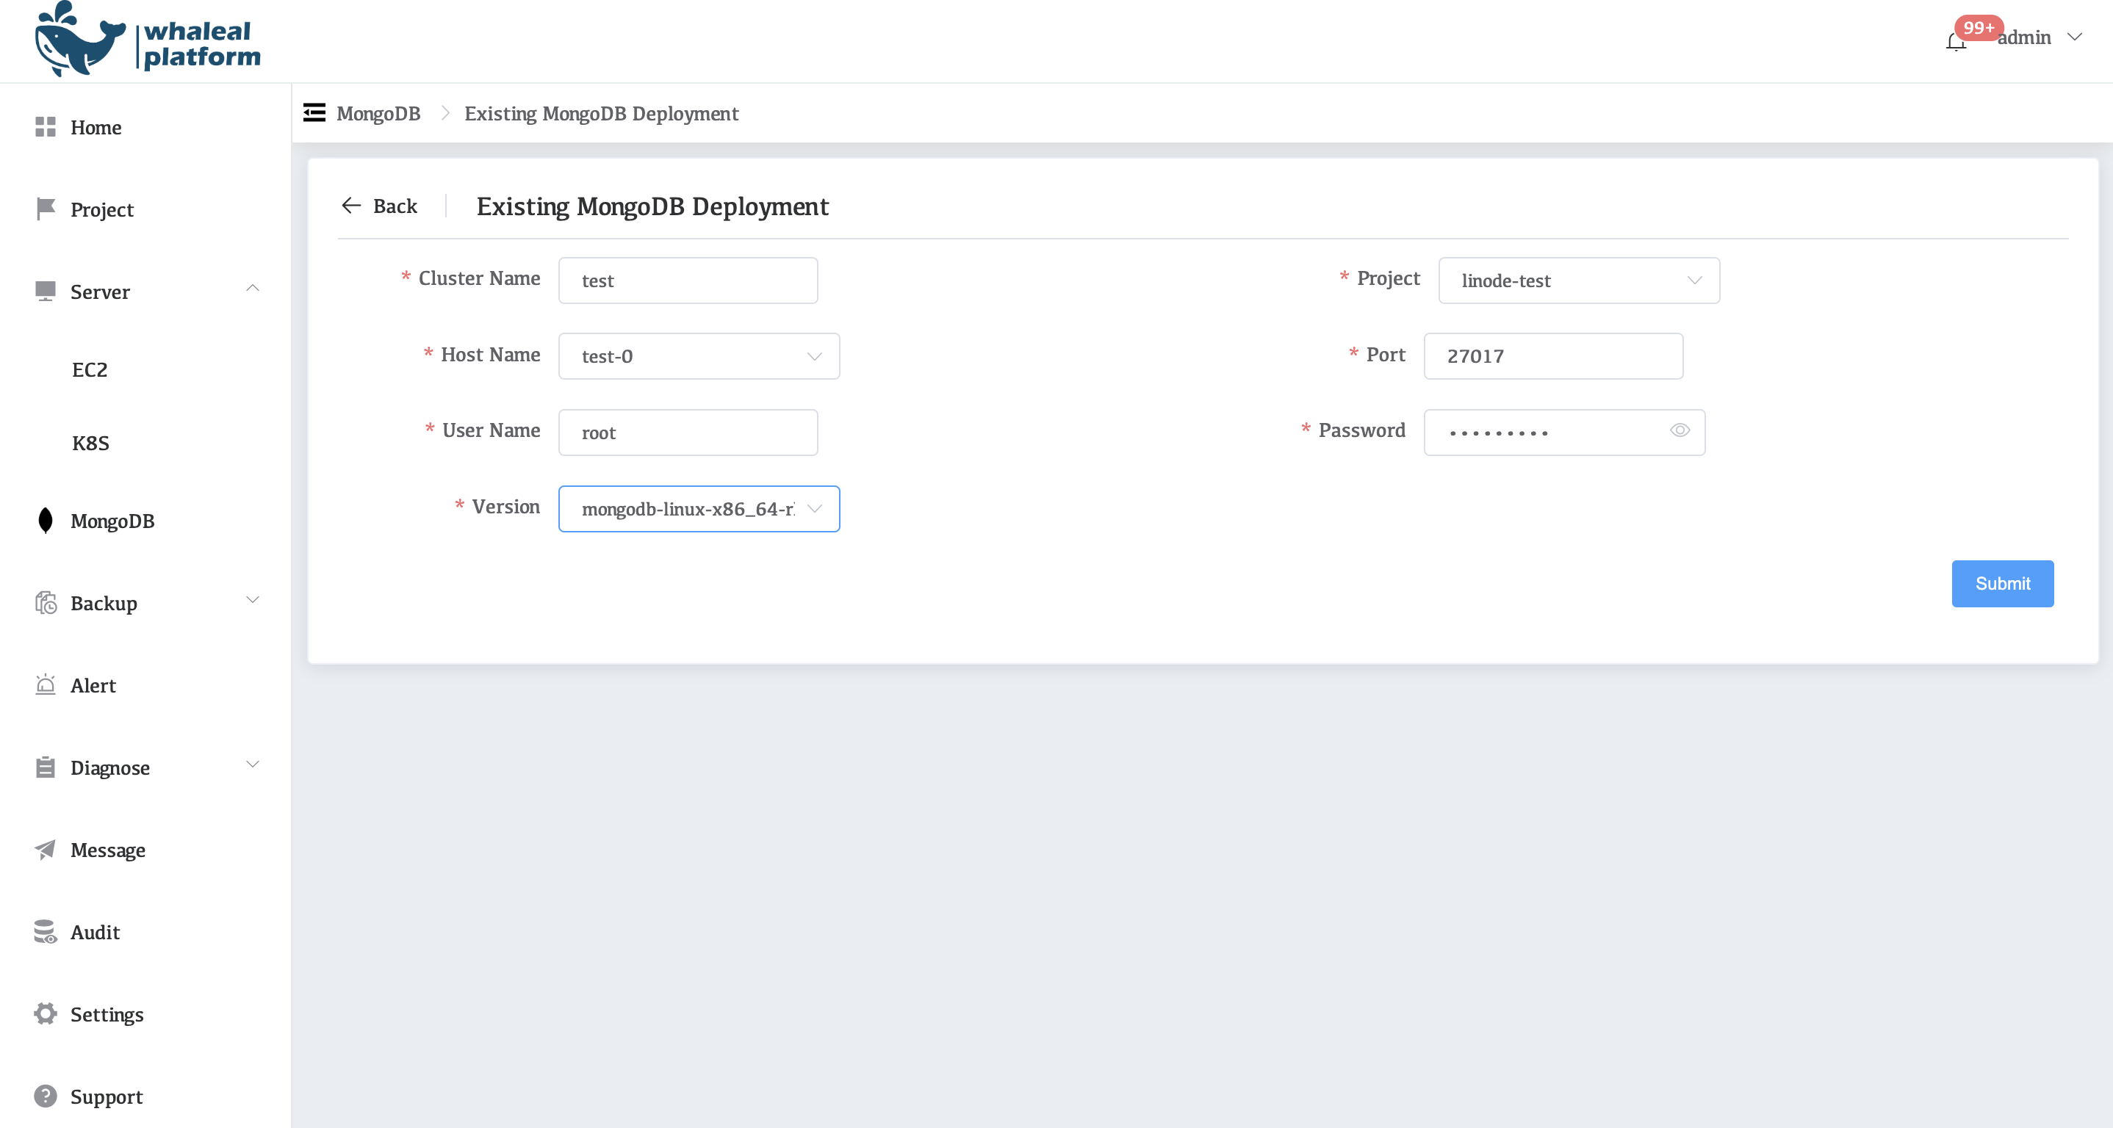Click the Alert siren icon
Viewport: 2113px width, 1128px height.
(x=45, y=685)
